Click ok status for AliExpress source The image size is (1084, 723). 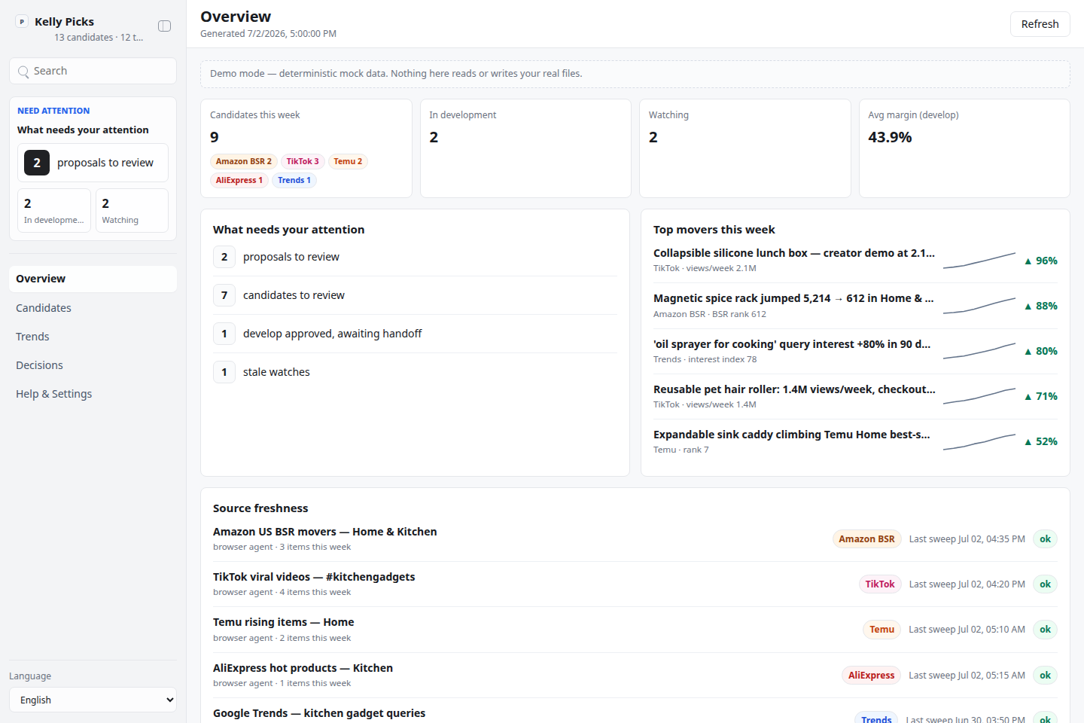click(x=1045, y=676)
